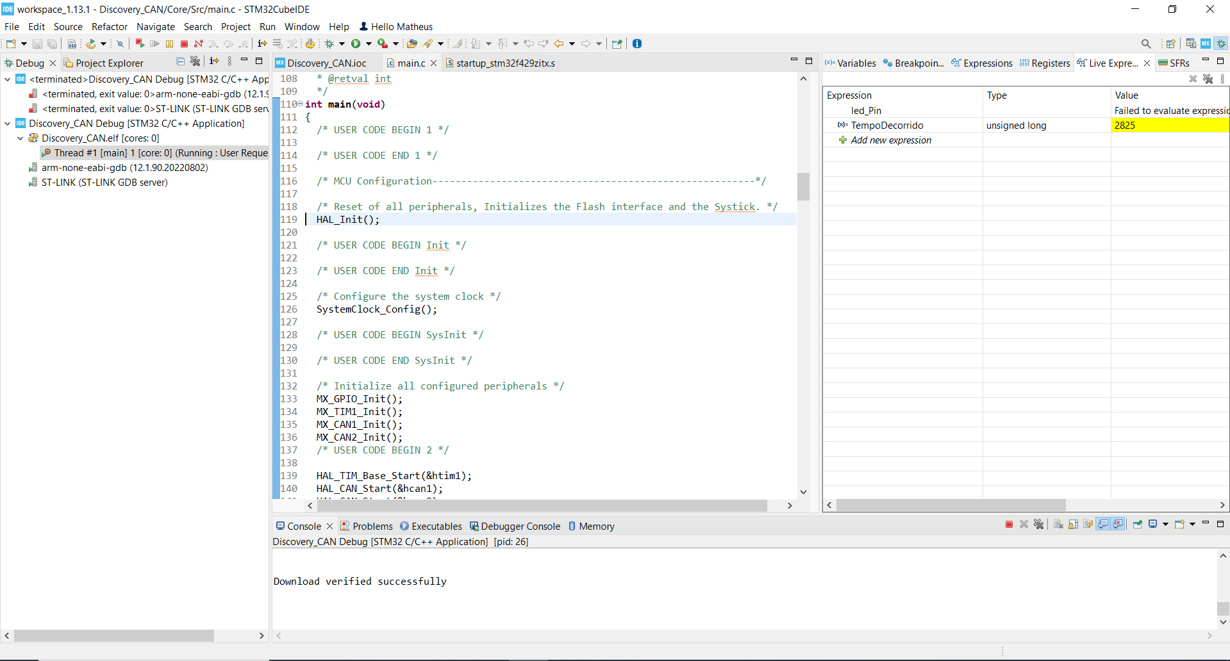This screenshot has width=1230, height=661.
Task: Click the Terminate debug icon
Action: click(x=184, y=44)
